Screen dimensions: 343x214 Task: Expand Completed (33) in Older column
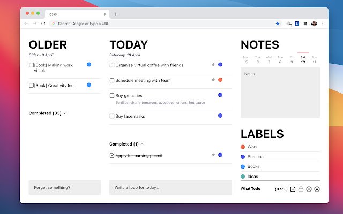48,113
